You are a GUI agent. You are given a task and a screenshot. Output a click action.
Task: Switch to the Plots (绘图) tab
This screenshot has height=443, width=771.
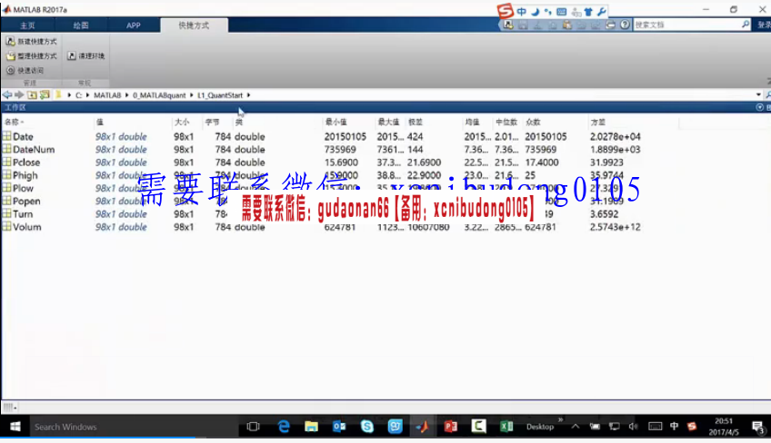81,25
